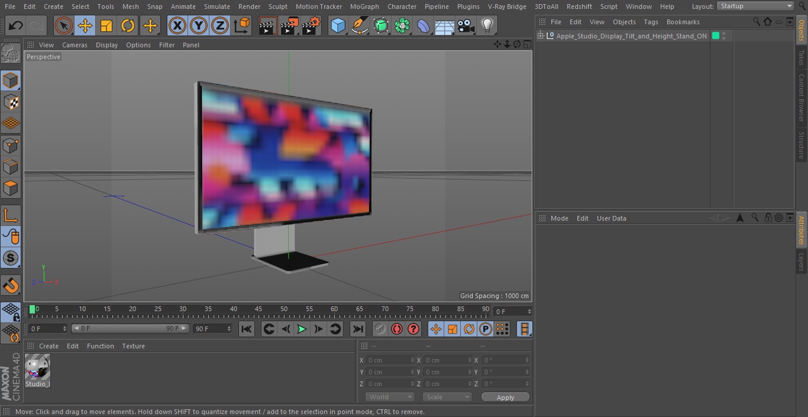Play the animation forward

coord(302,329)
